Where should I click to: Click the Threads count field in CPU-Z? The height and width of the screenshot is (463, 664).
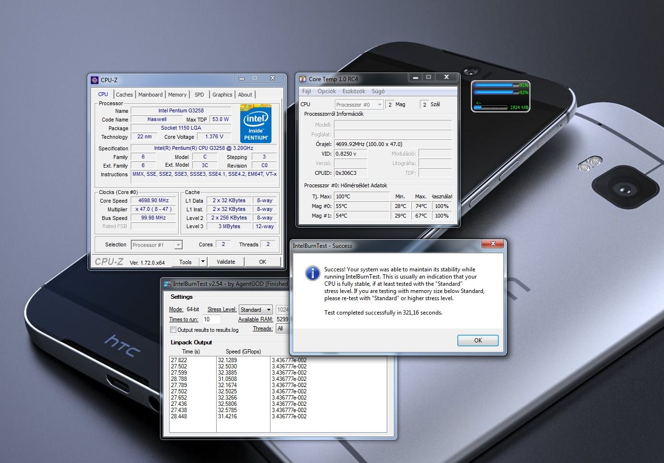pyautogui.click(x=268, y=244)
